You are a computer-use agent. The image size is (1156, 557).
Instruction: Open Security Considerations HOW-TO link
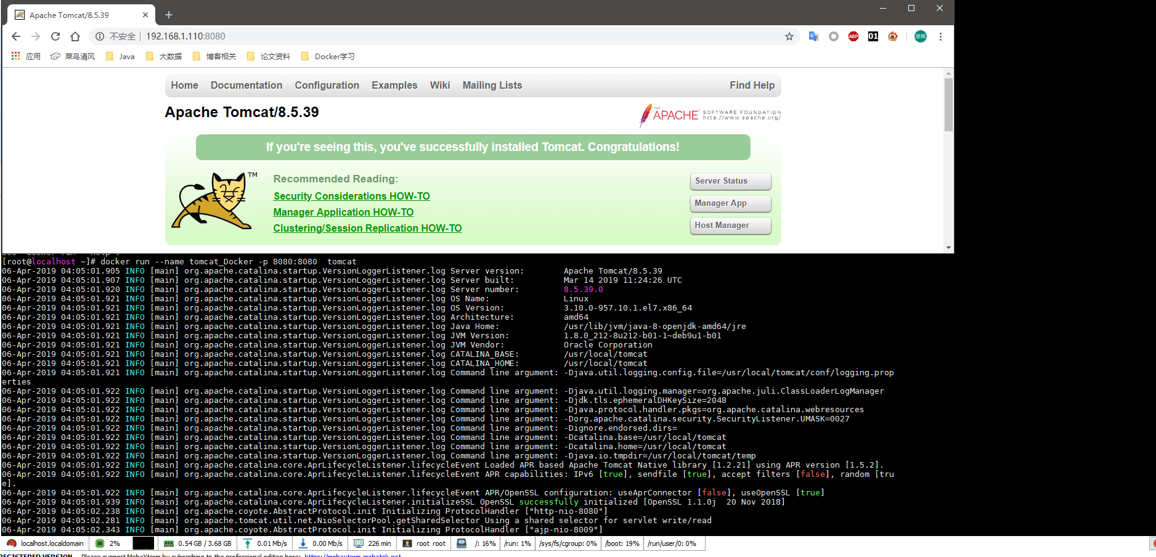(x=352, y=196)
